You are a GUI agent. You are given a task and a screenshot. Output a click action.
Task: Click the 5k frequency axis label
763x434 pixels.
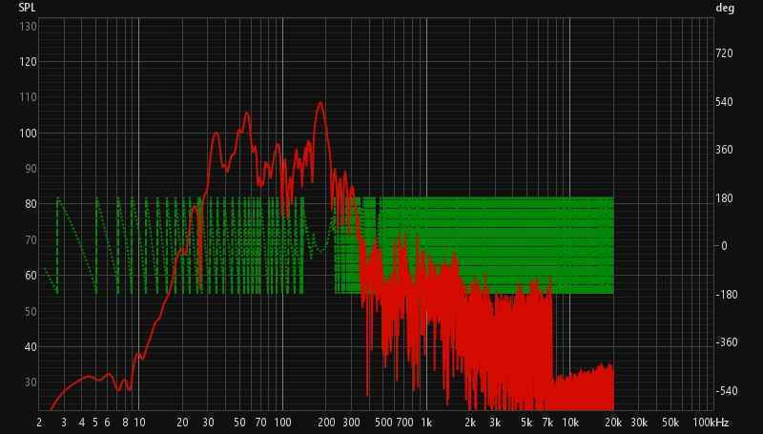527,423
